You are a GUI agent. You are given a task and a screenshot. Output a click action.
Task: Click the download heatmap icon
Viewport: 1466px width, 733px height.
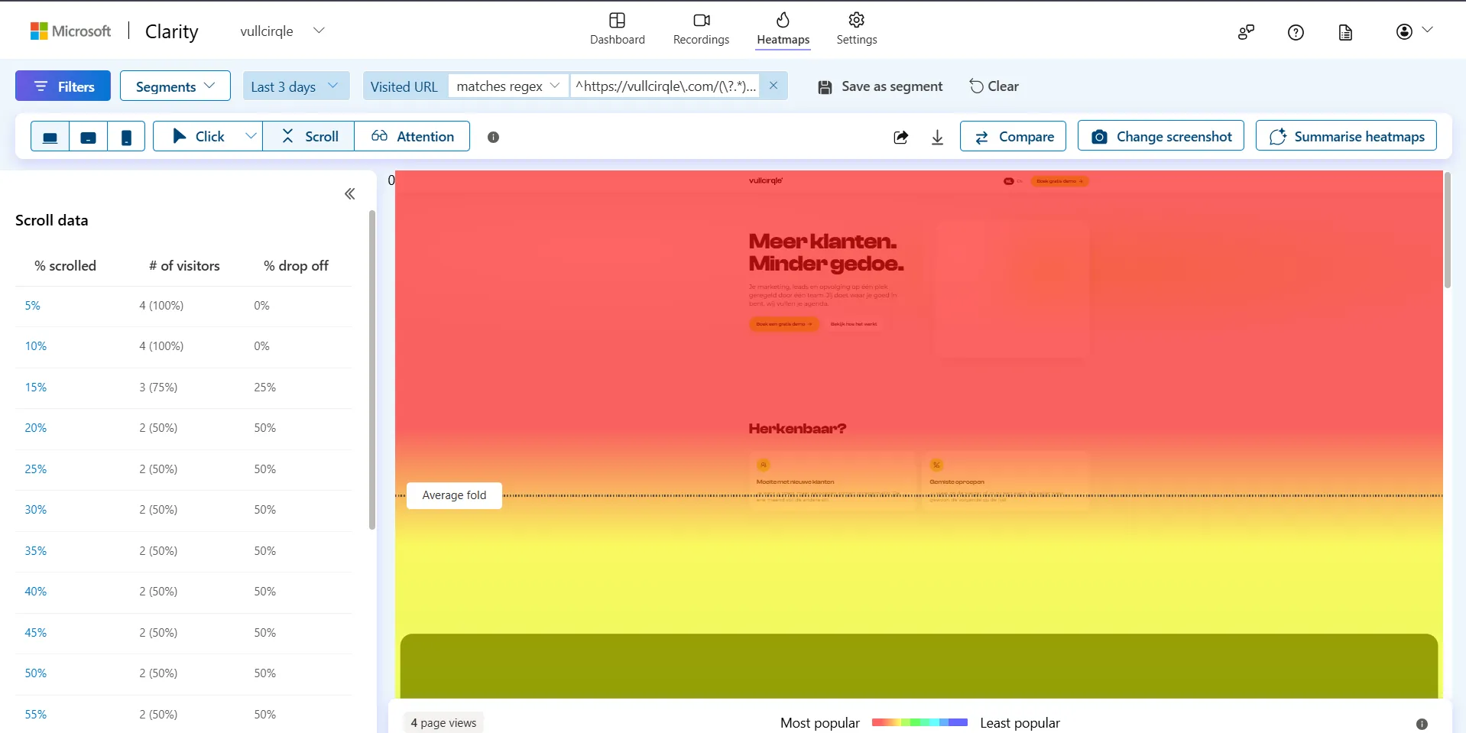coord(938,137)
